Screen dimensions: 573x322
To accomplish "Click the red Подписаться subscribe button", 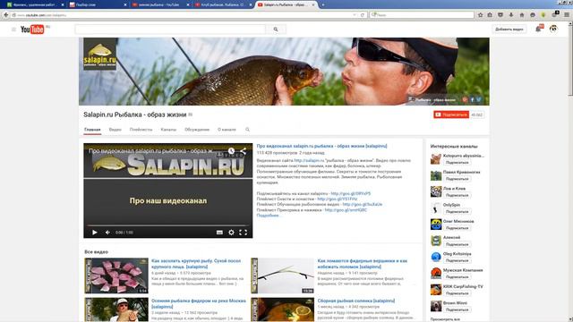I will click(x=451, y=114).
